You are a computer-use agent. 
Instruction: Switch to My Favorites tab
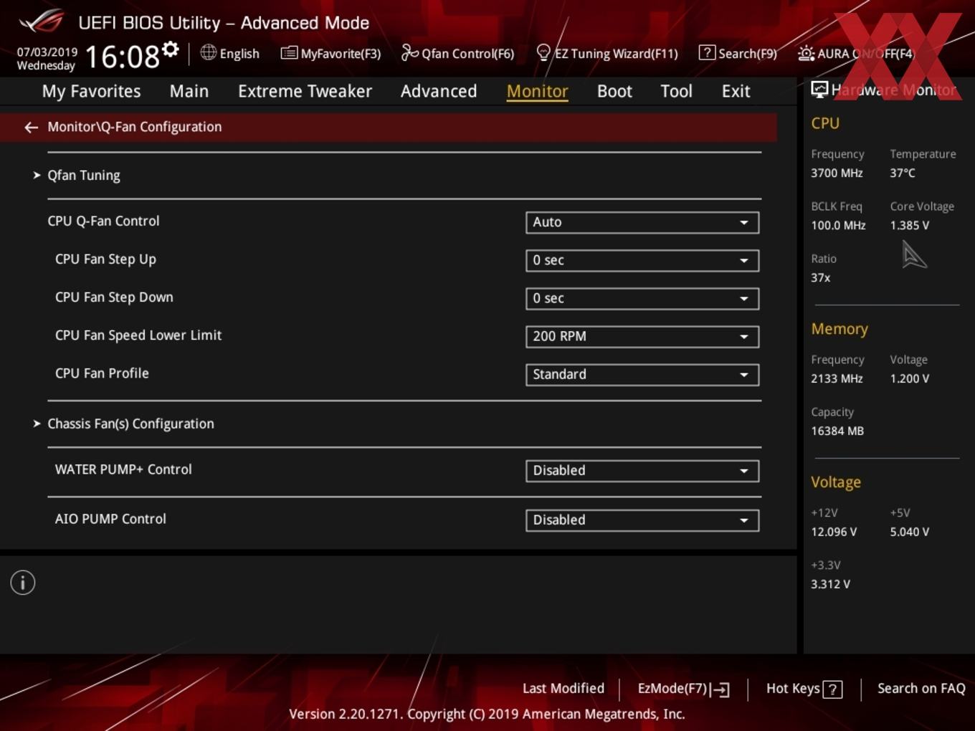(x=91, y=91)
